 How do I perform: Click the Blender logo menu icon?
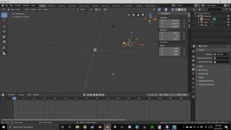pos(3,5)
